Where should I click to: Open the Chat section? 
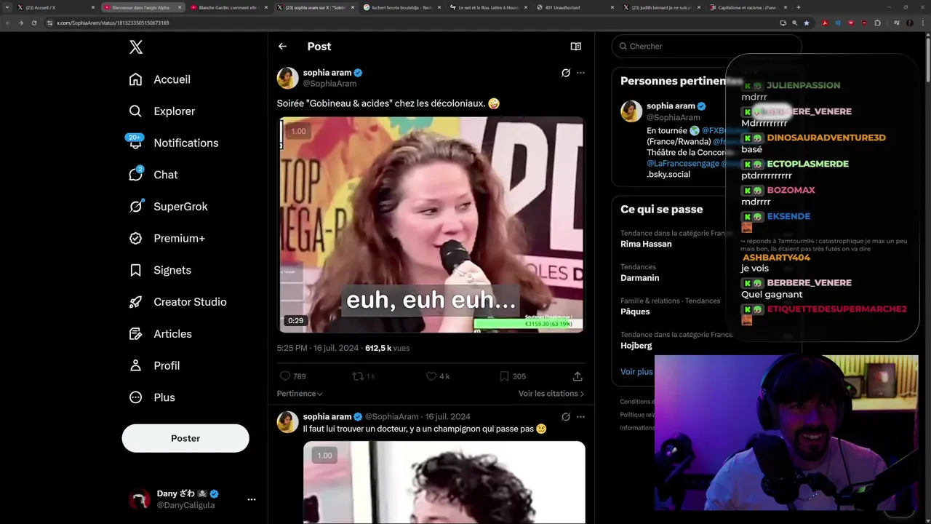point(153,175)
